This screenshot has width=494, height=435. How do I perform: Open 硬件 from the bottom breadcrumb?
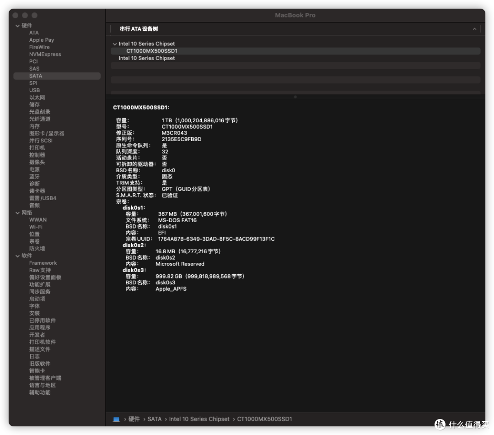(134, 419)
